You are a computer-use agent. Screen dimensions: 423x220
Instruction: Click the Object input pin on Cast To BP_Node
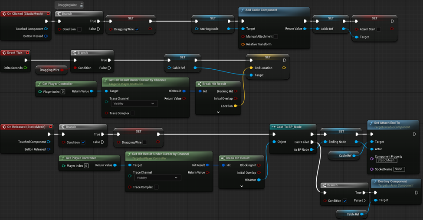click(x=274, y=142)
